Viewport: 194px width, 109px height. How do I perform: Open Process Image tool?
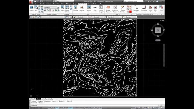click(101, 9)
